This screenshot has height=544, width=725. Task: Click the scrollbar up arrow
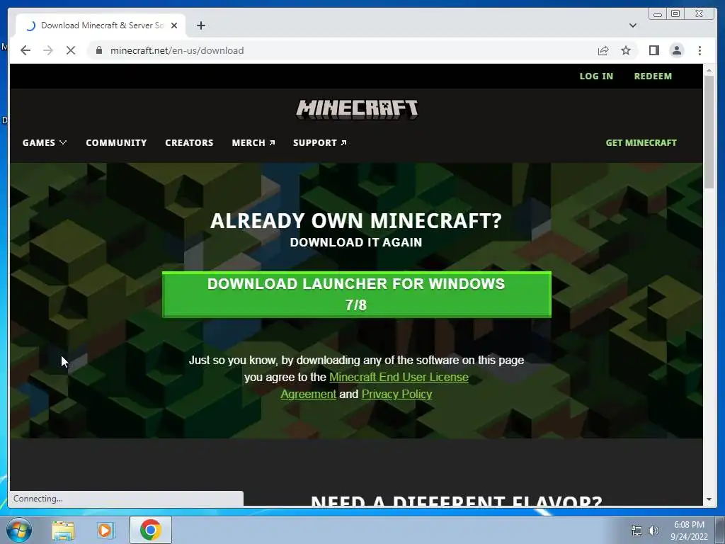click(x=709, y=70)
